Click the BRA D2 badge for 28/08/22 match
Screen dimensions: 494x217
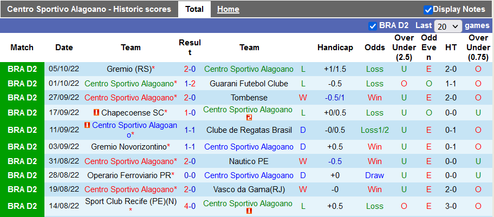(x=22, y=175)
